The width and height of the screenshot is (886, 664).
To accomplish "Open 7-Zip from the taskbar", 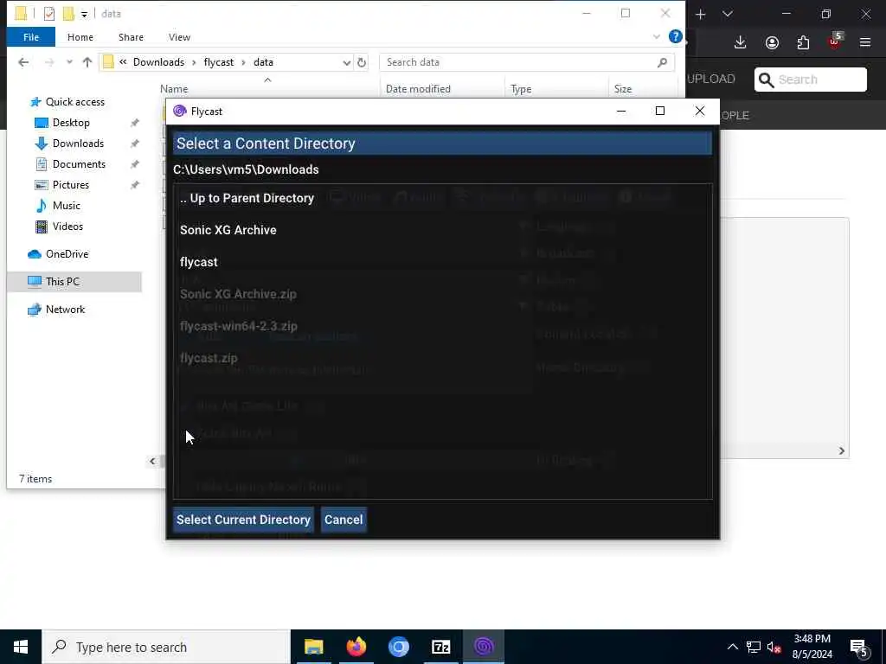I will (440, 647).
